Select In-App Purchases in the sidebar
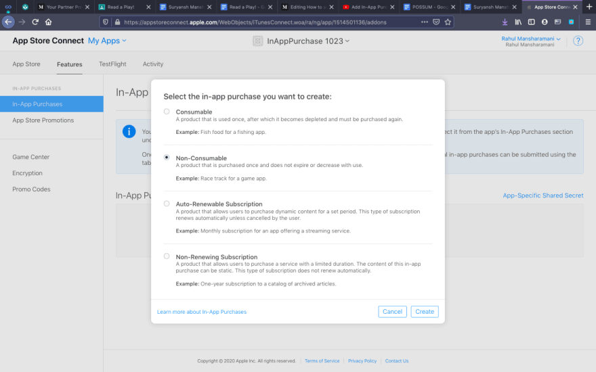The height and width of the screenshot is (372, 596). [51, 103]
